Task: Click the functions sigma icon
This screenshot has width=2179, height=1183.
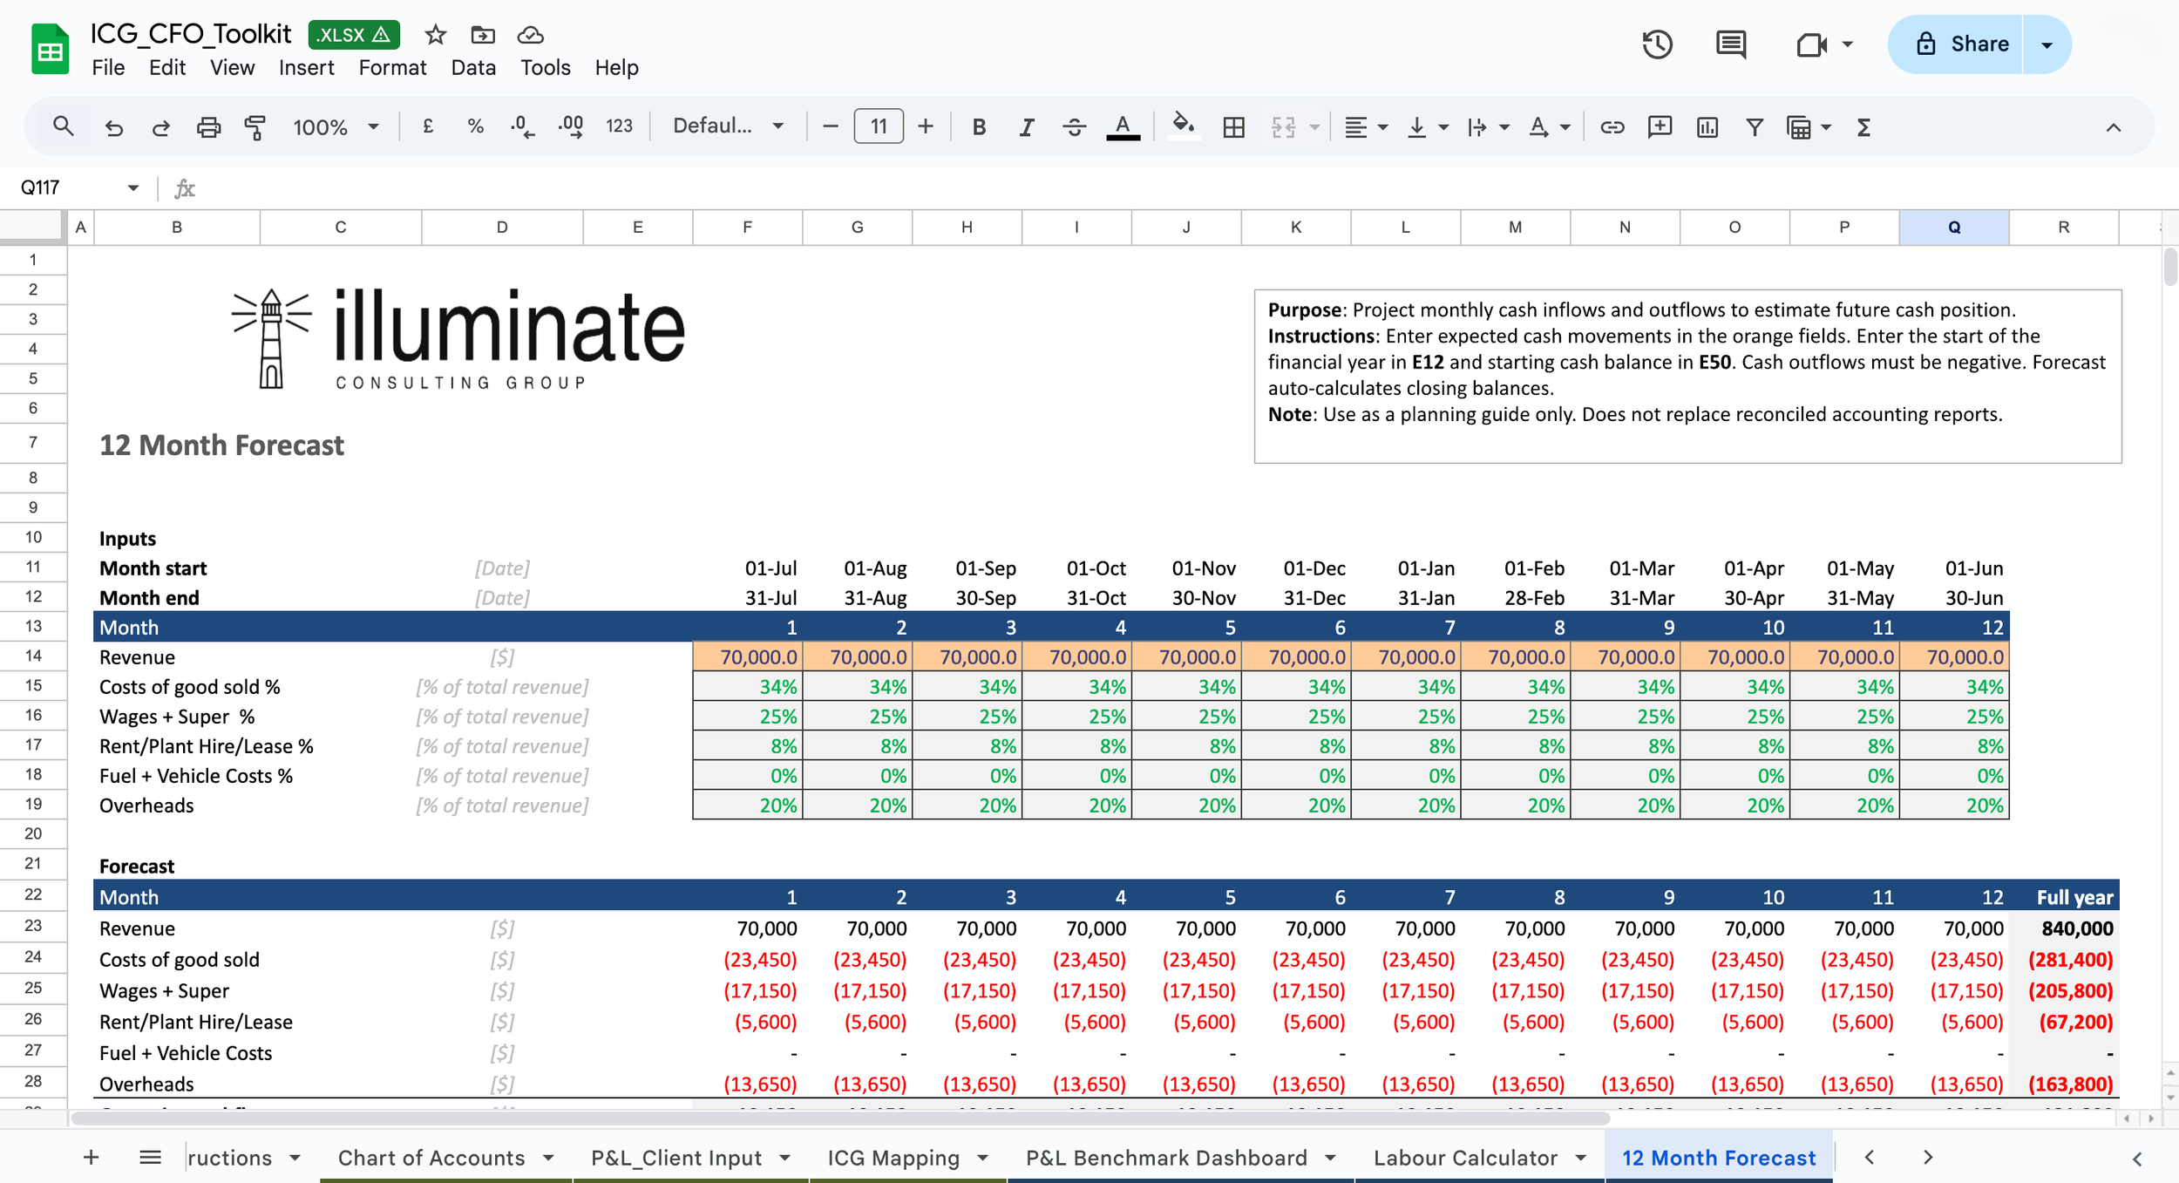Action: tap(1863, 127)
